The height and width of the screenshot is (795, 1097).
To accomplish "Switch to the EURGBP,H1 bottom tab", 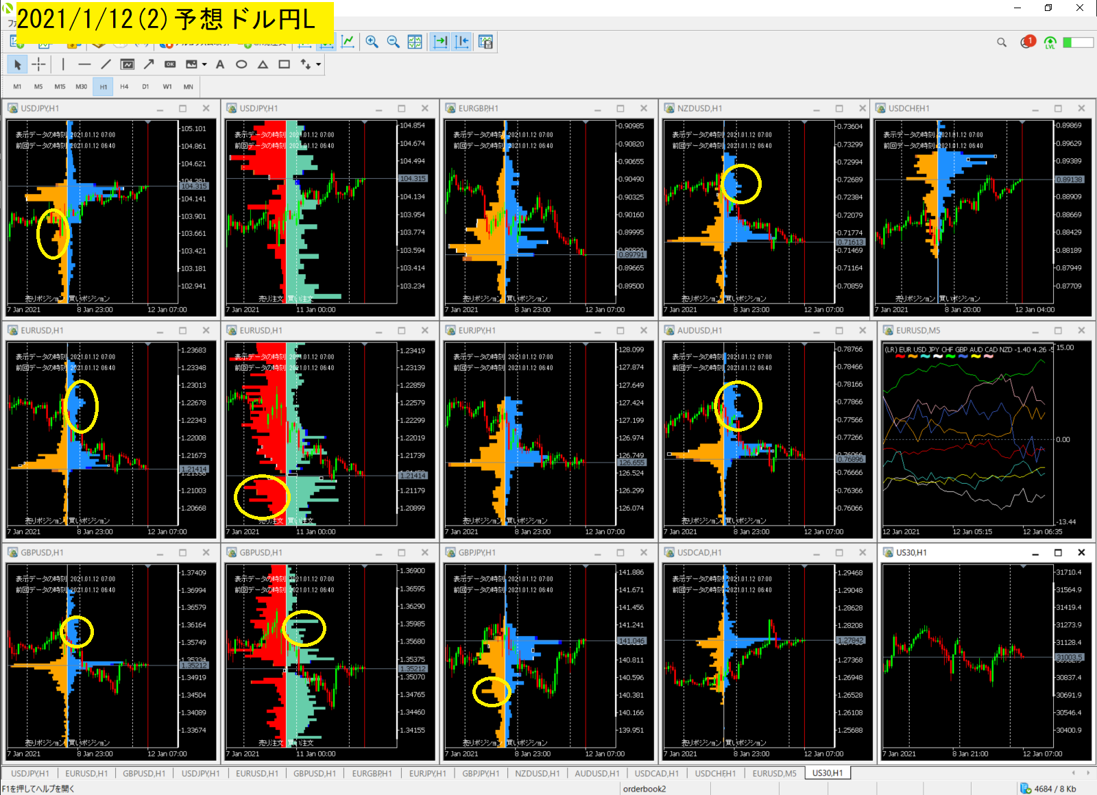I will pyautogui.click(x=372, y=774).
